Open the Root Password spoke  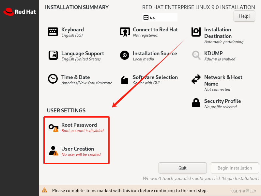tap(79, 125)
